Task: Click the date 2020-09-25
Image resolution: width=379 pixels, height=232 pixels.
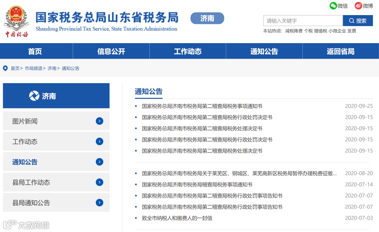Action: [359, 106]
